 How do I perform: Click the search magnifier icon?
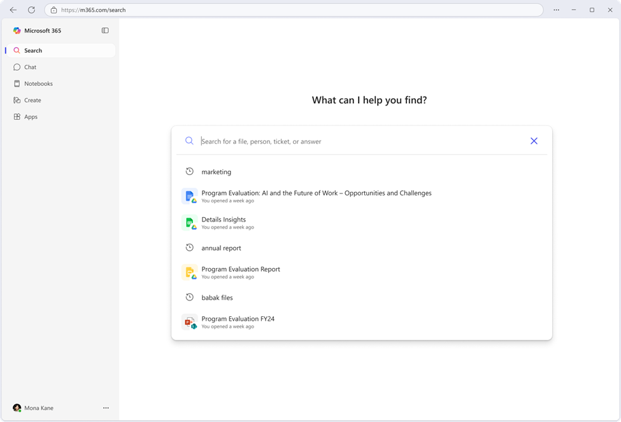coord(189,141)
